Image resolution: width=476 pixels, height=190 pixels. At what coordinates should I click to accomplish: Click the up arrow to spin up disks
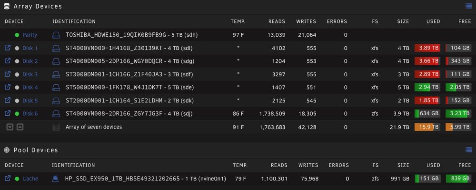(x=20, y=127)
